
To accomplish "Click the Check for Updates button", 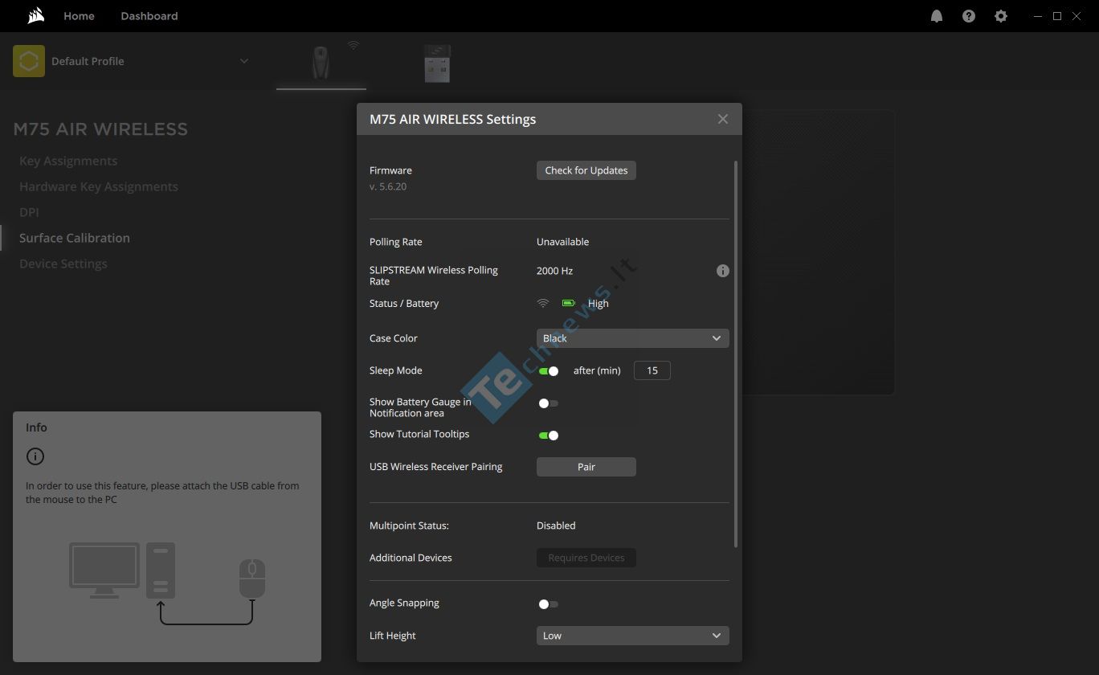I will pyautogui.click(x=586, y=170).
